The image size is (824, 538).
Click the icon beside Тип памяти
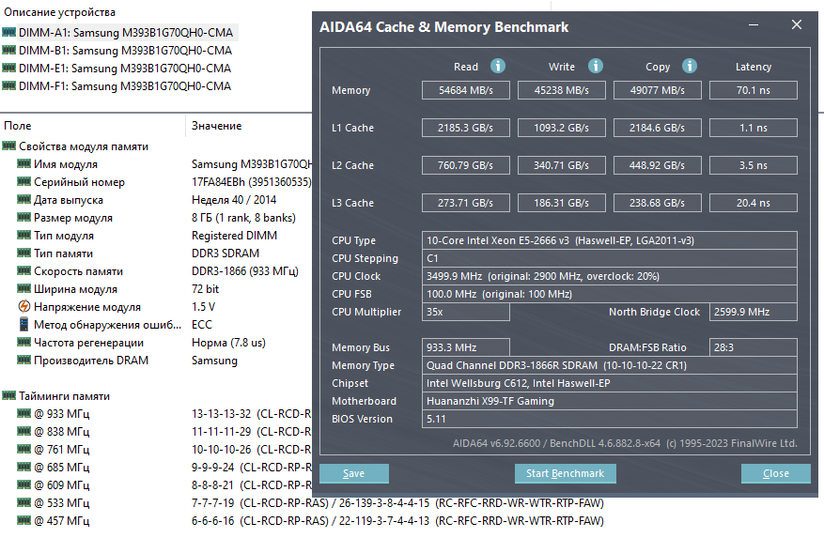pyautogui.click(x=24, y=254)
